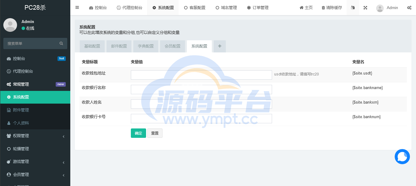Open 控制台 in the sidebar
The width and height of the screenshot is (416, 186).
click(x=35, y=58)
